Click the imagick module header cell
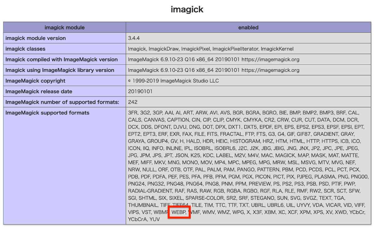This screenshot has height=228, width=374. pyautogui.click(x=64, y=27)
